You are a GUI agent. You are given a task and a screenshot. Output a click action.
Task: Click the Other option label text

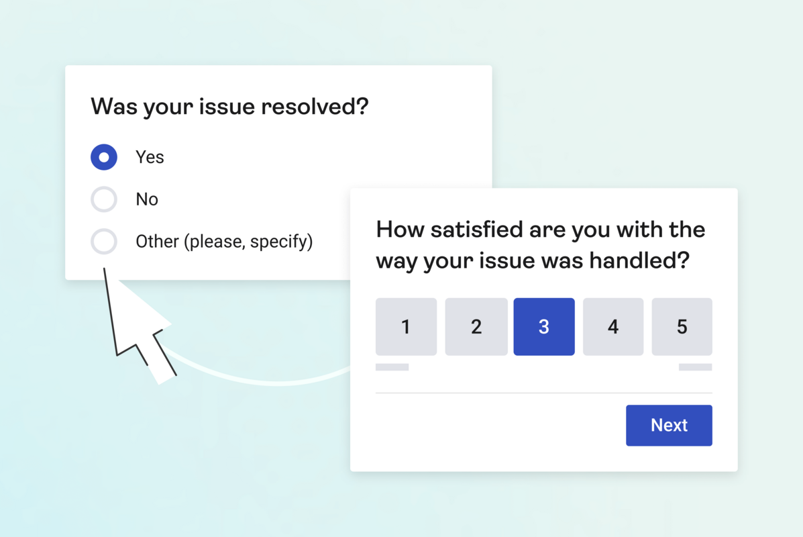[x=223, y=241]
